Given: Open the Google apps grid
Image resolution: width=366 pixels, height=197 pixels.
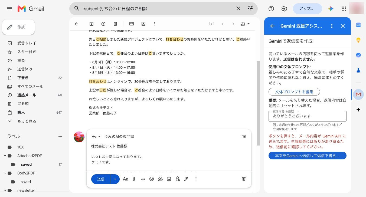Looking at the screenshot, I should click(344, 9).
